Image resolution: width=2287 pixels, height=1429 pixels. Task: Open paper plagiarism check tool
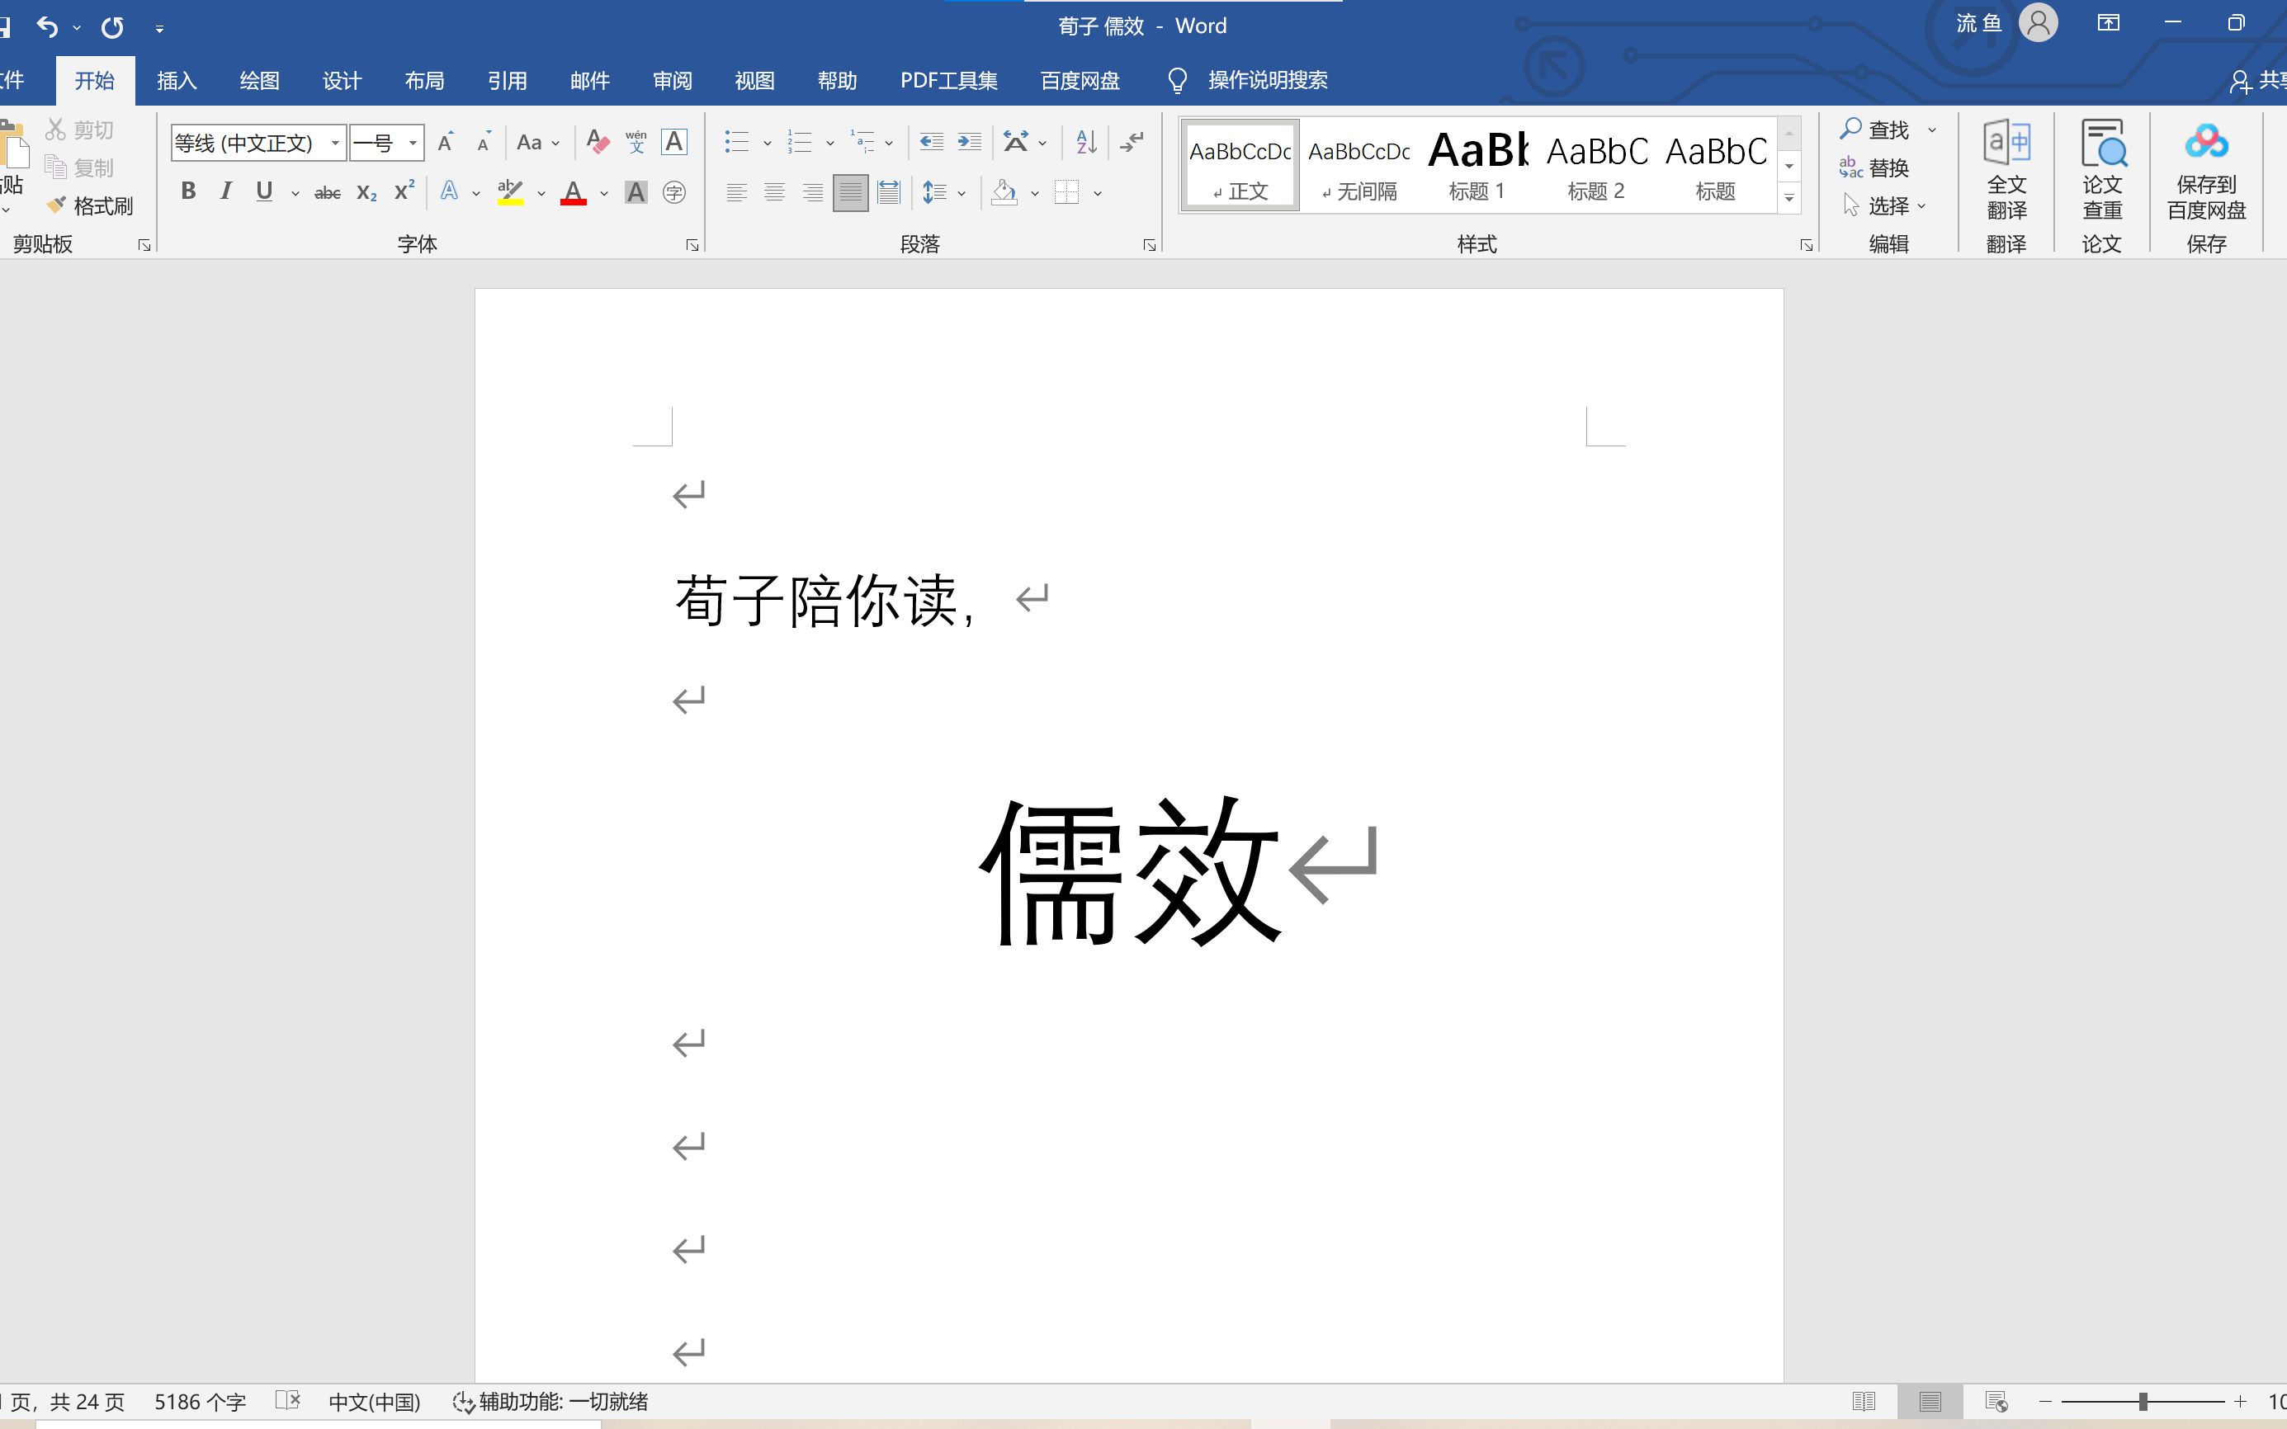point(2101,170)
